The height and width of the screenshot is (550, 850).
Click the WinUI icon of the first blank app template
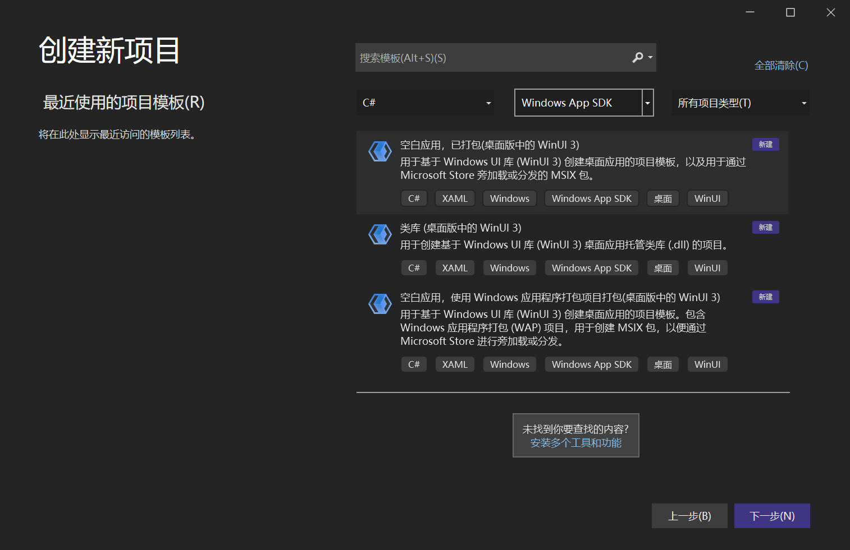pos(380,151)
